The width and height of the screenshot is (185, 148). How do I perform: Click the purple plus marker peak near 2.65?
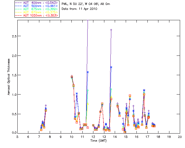coord(111,30)
